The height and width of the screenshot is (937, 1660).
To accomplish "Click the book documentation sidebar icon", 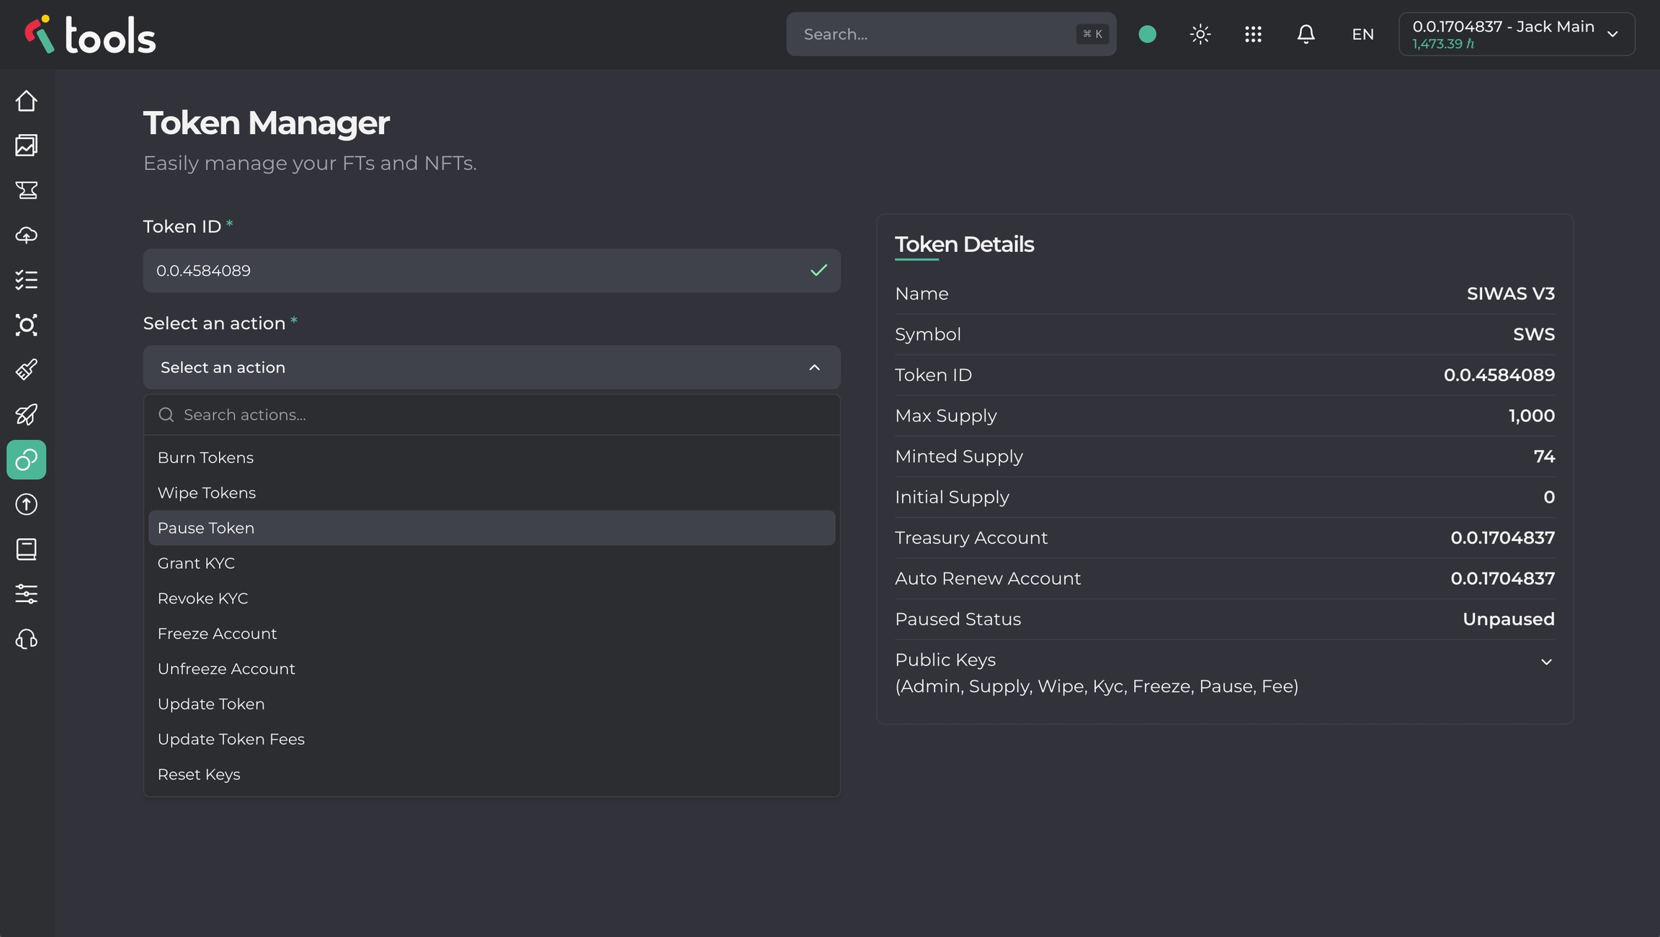I will [x=27, y=550].
